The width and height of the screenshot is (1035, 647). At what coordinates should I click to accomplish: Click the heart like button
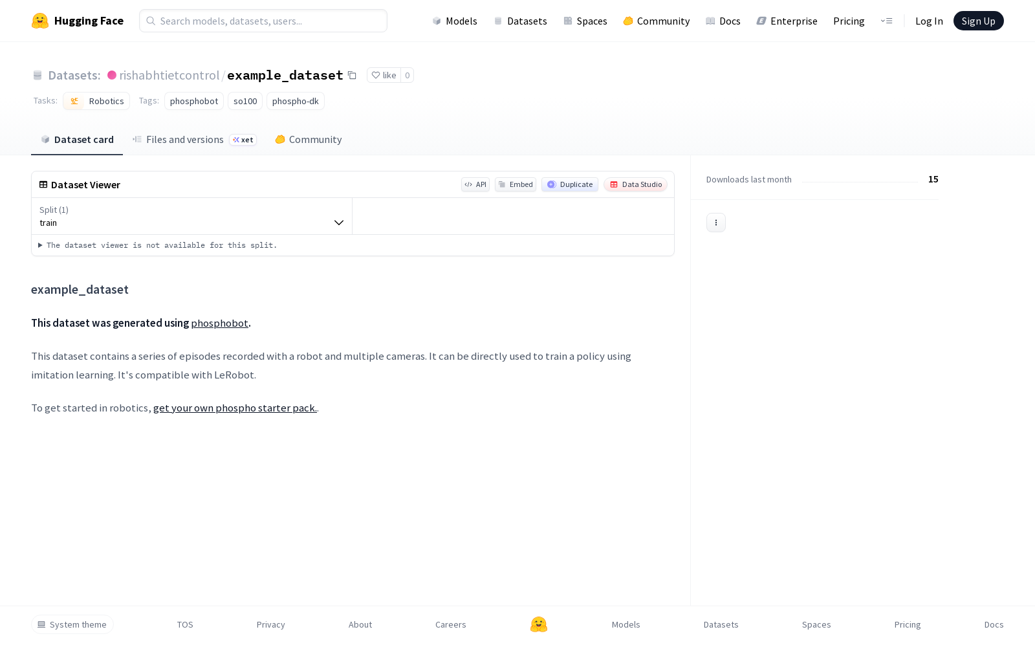384,75
